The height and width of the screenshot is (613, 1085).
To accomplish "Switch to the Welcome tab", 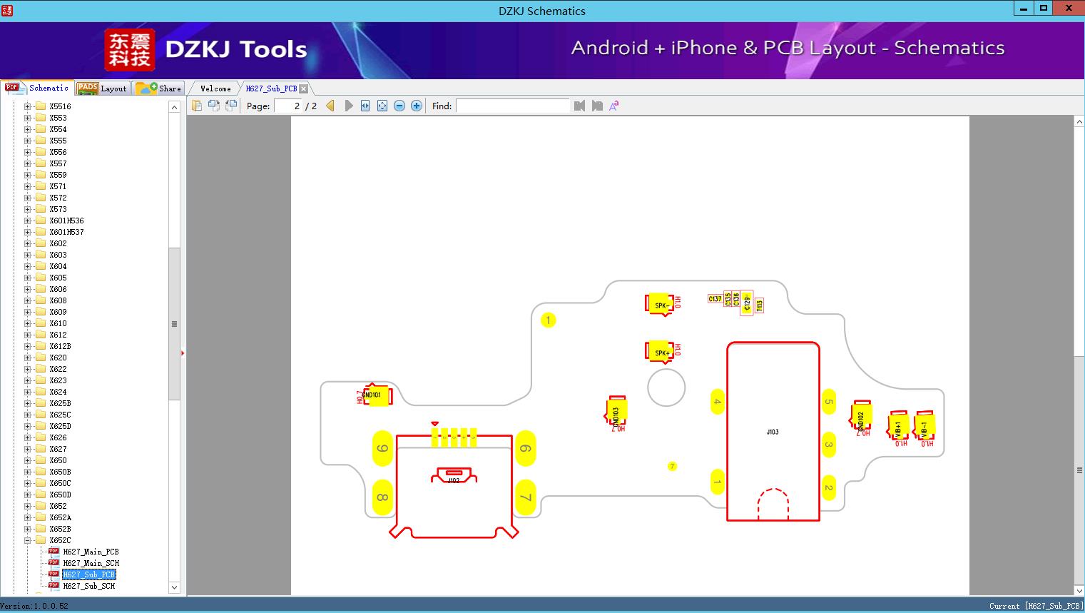I will click(215, 88).
